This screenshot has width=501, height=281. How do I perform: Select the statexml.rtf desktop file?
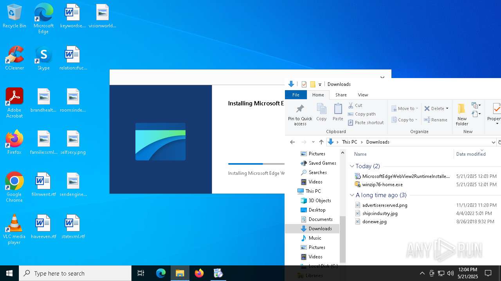(73, 227)
